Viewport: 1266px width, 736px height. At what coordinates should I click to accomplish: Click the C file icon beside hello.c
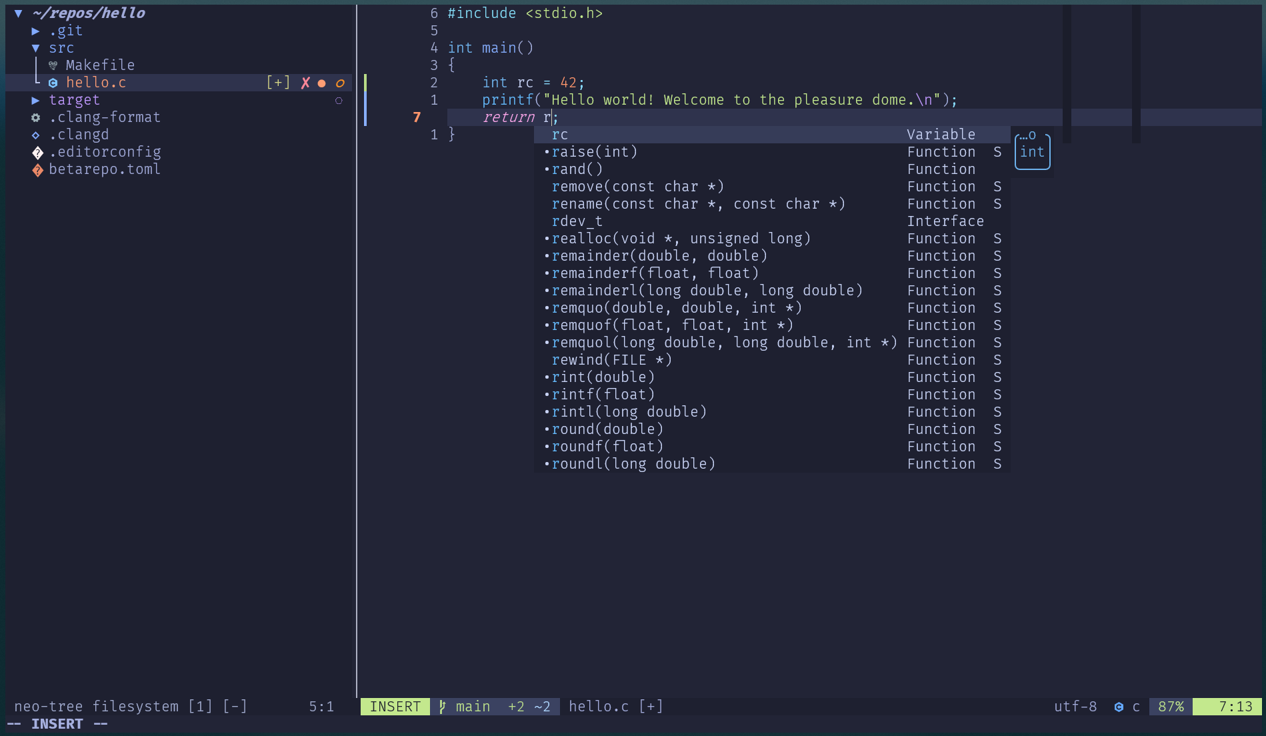(53, 83)
